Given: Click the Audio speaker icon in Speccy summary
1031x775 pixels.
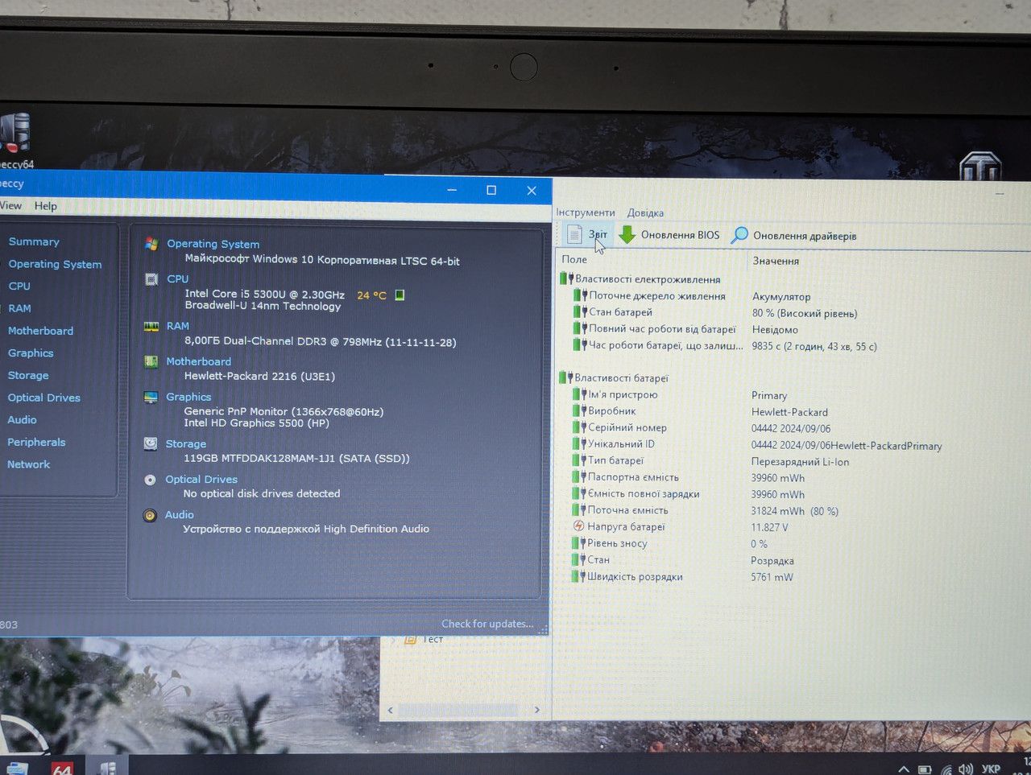Looking at the screenshot, I should pyautogui.click(x=150, y=515).
